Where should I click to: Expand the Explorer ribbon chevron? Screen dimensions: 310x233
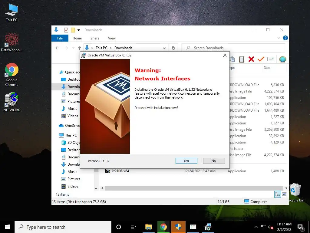[x=279, y=38]
